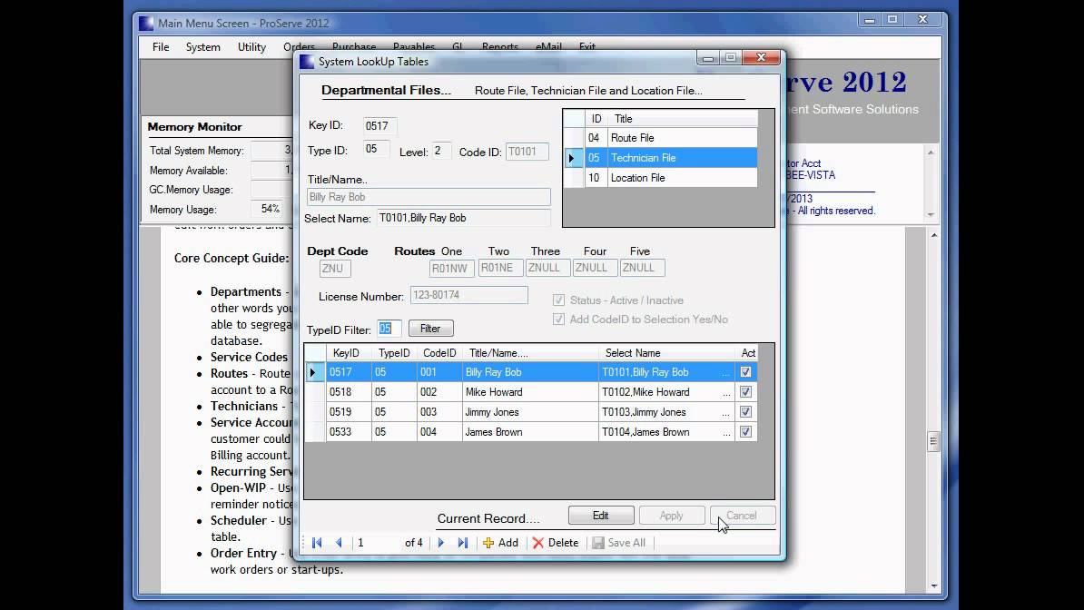
Task: Click Title/Name.... column header
Action: pyautogui.click(x=530, y=353)
